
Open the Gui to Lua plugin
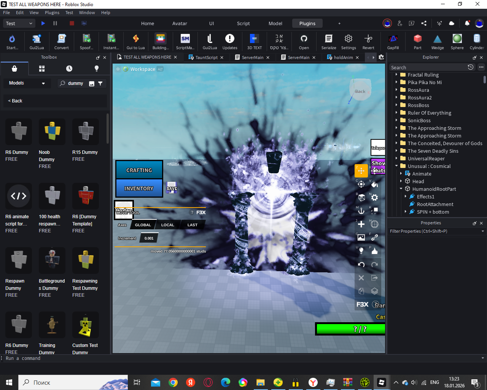click(x=135, y=42)
